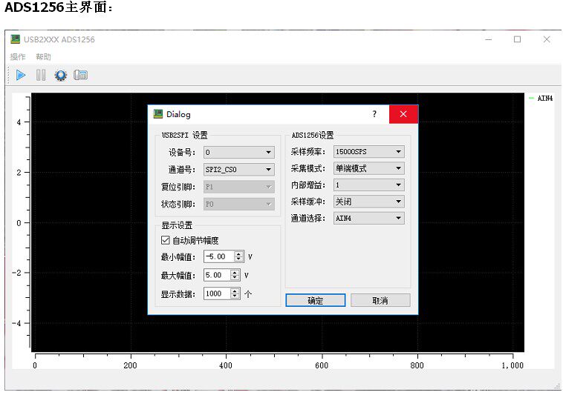Click the Dialog window's title icon

(x=158, y=114)
